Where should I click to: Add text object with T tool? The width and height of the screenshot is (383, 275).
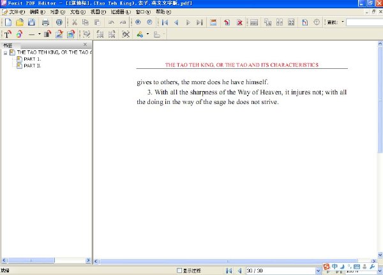click(x=8, y=34)
